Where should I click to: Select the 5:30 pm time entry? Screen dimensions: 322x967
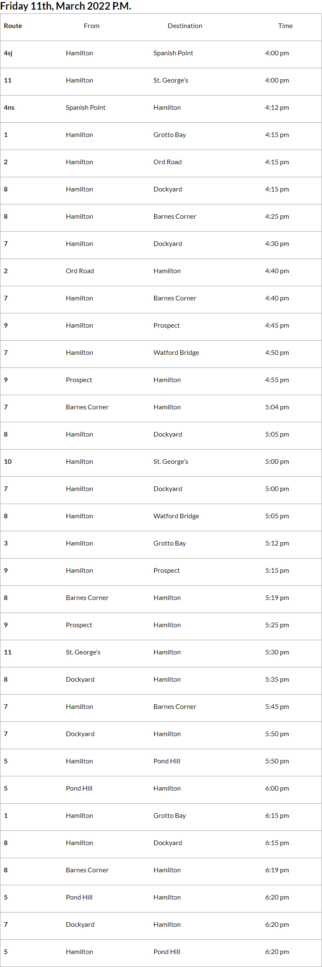pyautogui.click(x=277, y=652)
